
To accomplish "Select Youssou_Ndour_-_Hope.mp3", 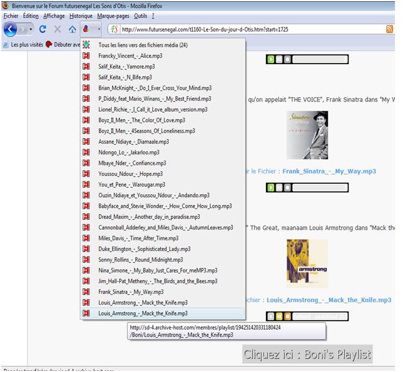I will pyautogui.click(x=163, y=173).
